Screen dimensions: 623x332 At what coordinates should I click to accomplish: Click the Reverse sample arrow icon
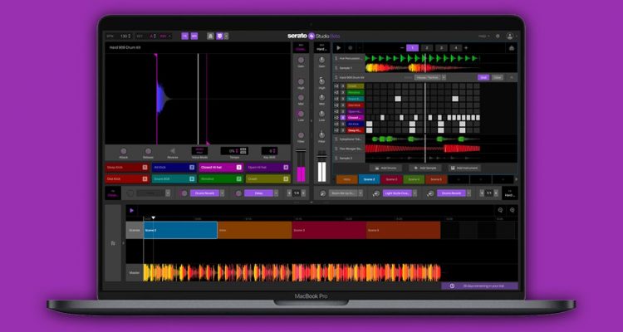click(x=173, y=151)
